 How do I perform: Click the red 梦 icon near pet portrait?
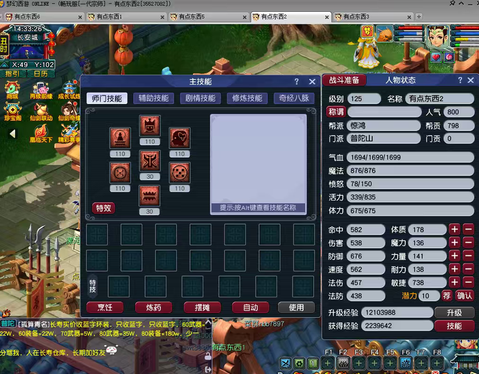367,32
